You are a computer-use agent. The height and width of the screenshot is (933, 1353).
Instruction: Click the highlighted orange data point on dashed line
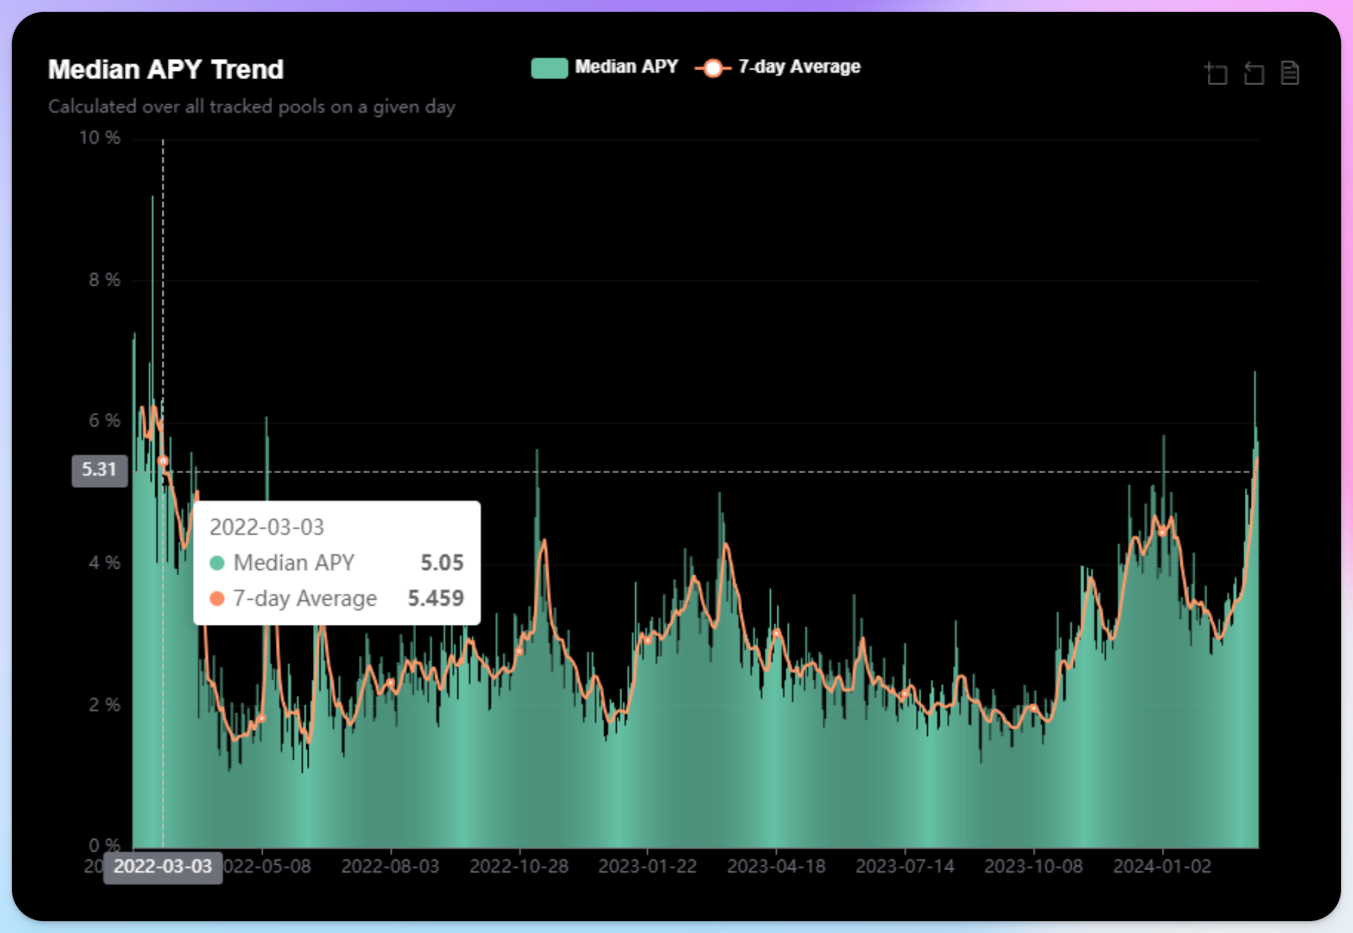point(163,461)
